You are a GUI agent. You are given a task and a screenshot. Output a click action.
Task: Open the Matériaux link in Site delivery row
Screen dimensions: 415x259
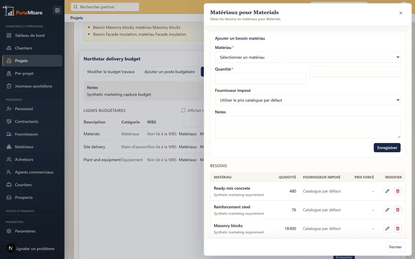click(x=188, y=147)
